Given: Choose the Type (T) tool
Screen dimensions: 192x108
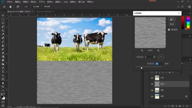Looking at the screenshot, I should [3, 72].
